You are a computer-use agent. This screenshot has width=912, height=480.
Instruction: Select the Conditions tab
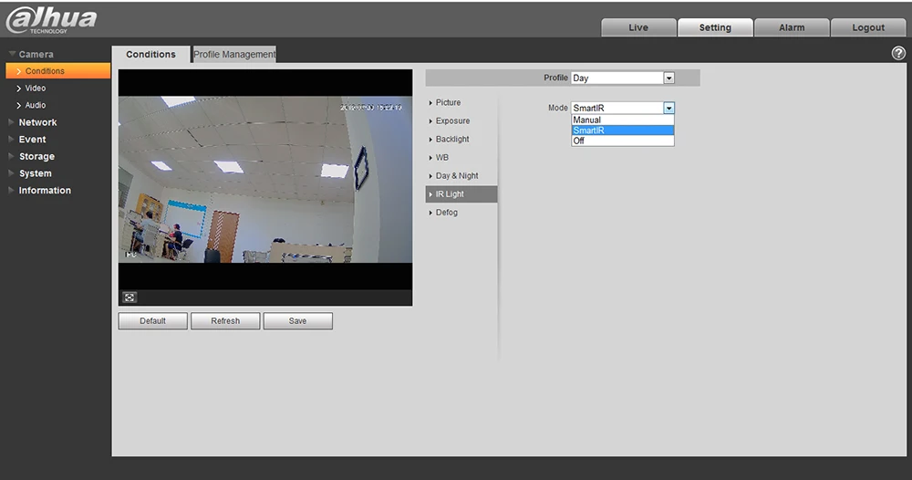point(150,54)
